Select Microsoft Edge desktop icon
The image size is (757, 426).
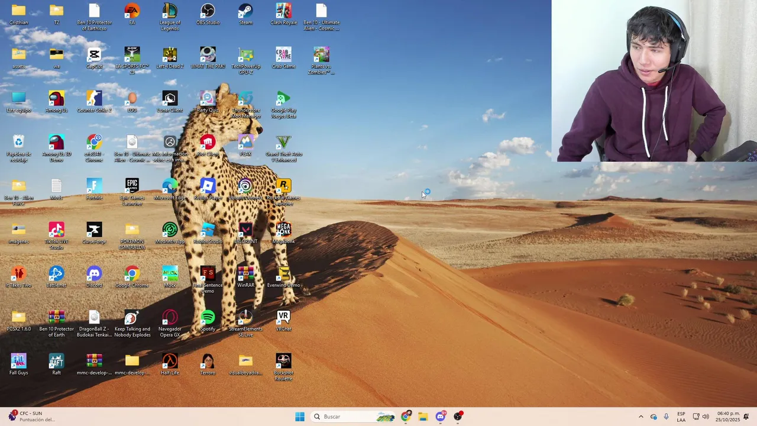170,189
